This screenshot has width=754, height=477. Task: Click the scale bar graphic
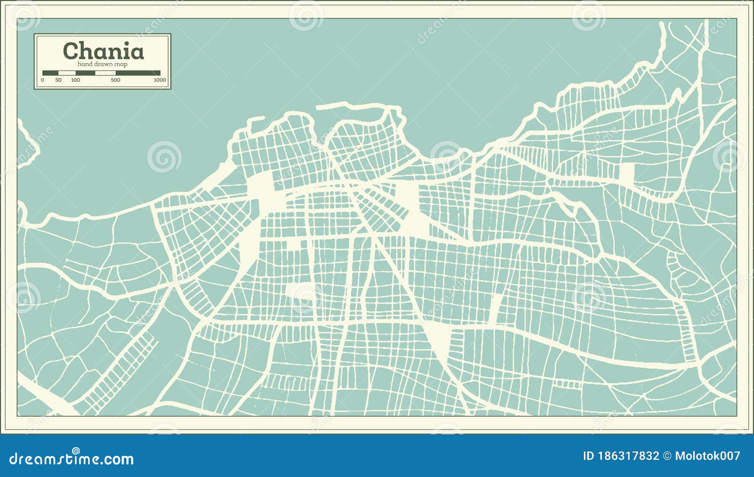pyautogui.click(x=101, y=73)
